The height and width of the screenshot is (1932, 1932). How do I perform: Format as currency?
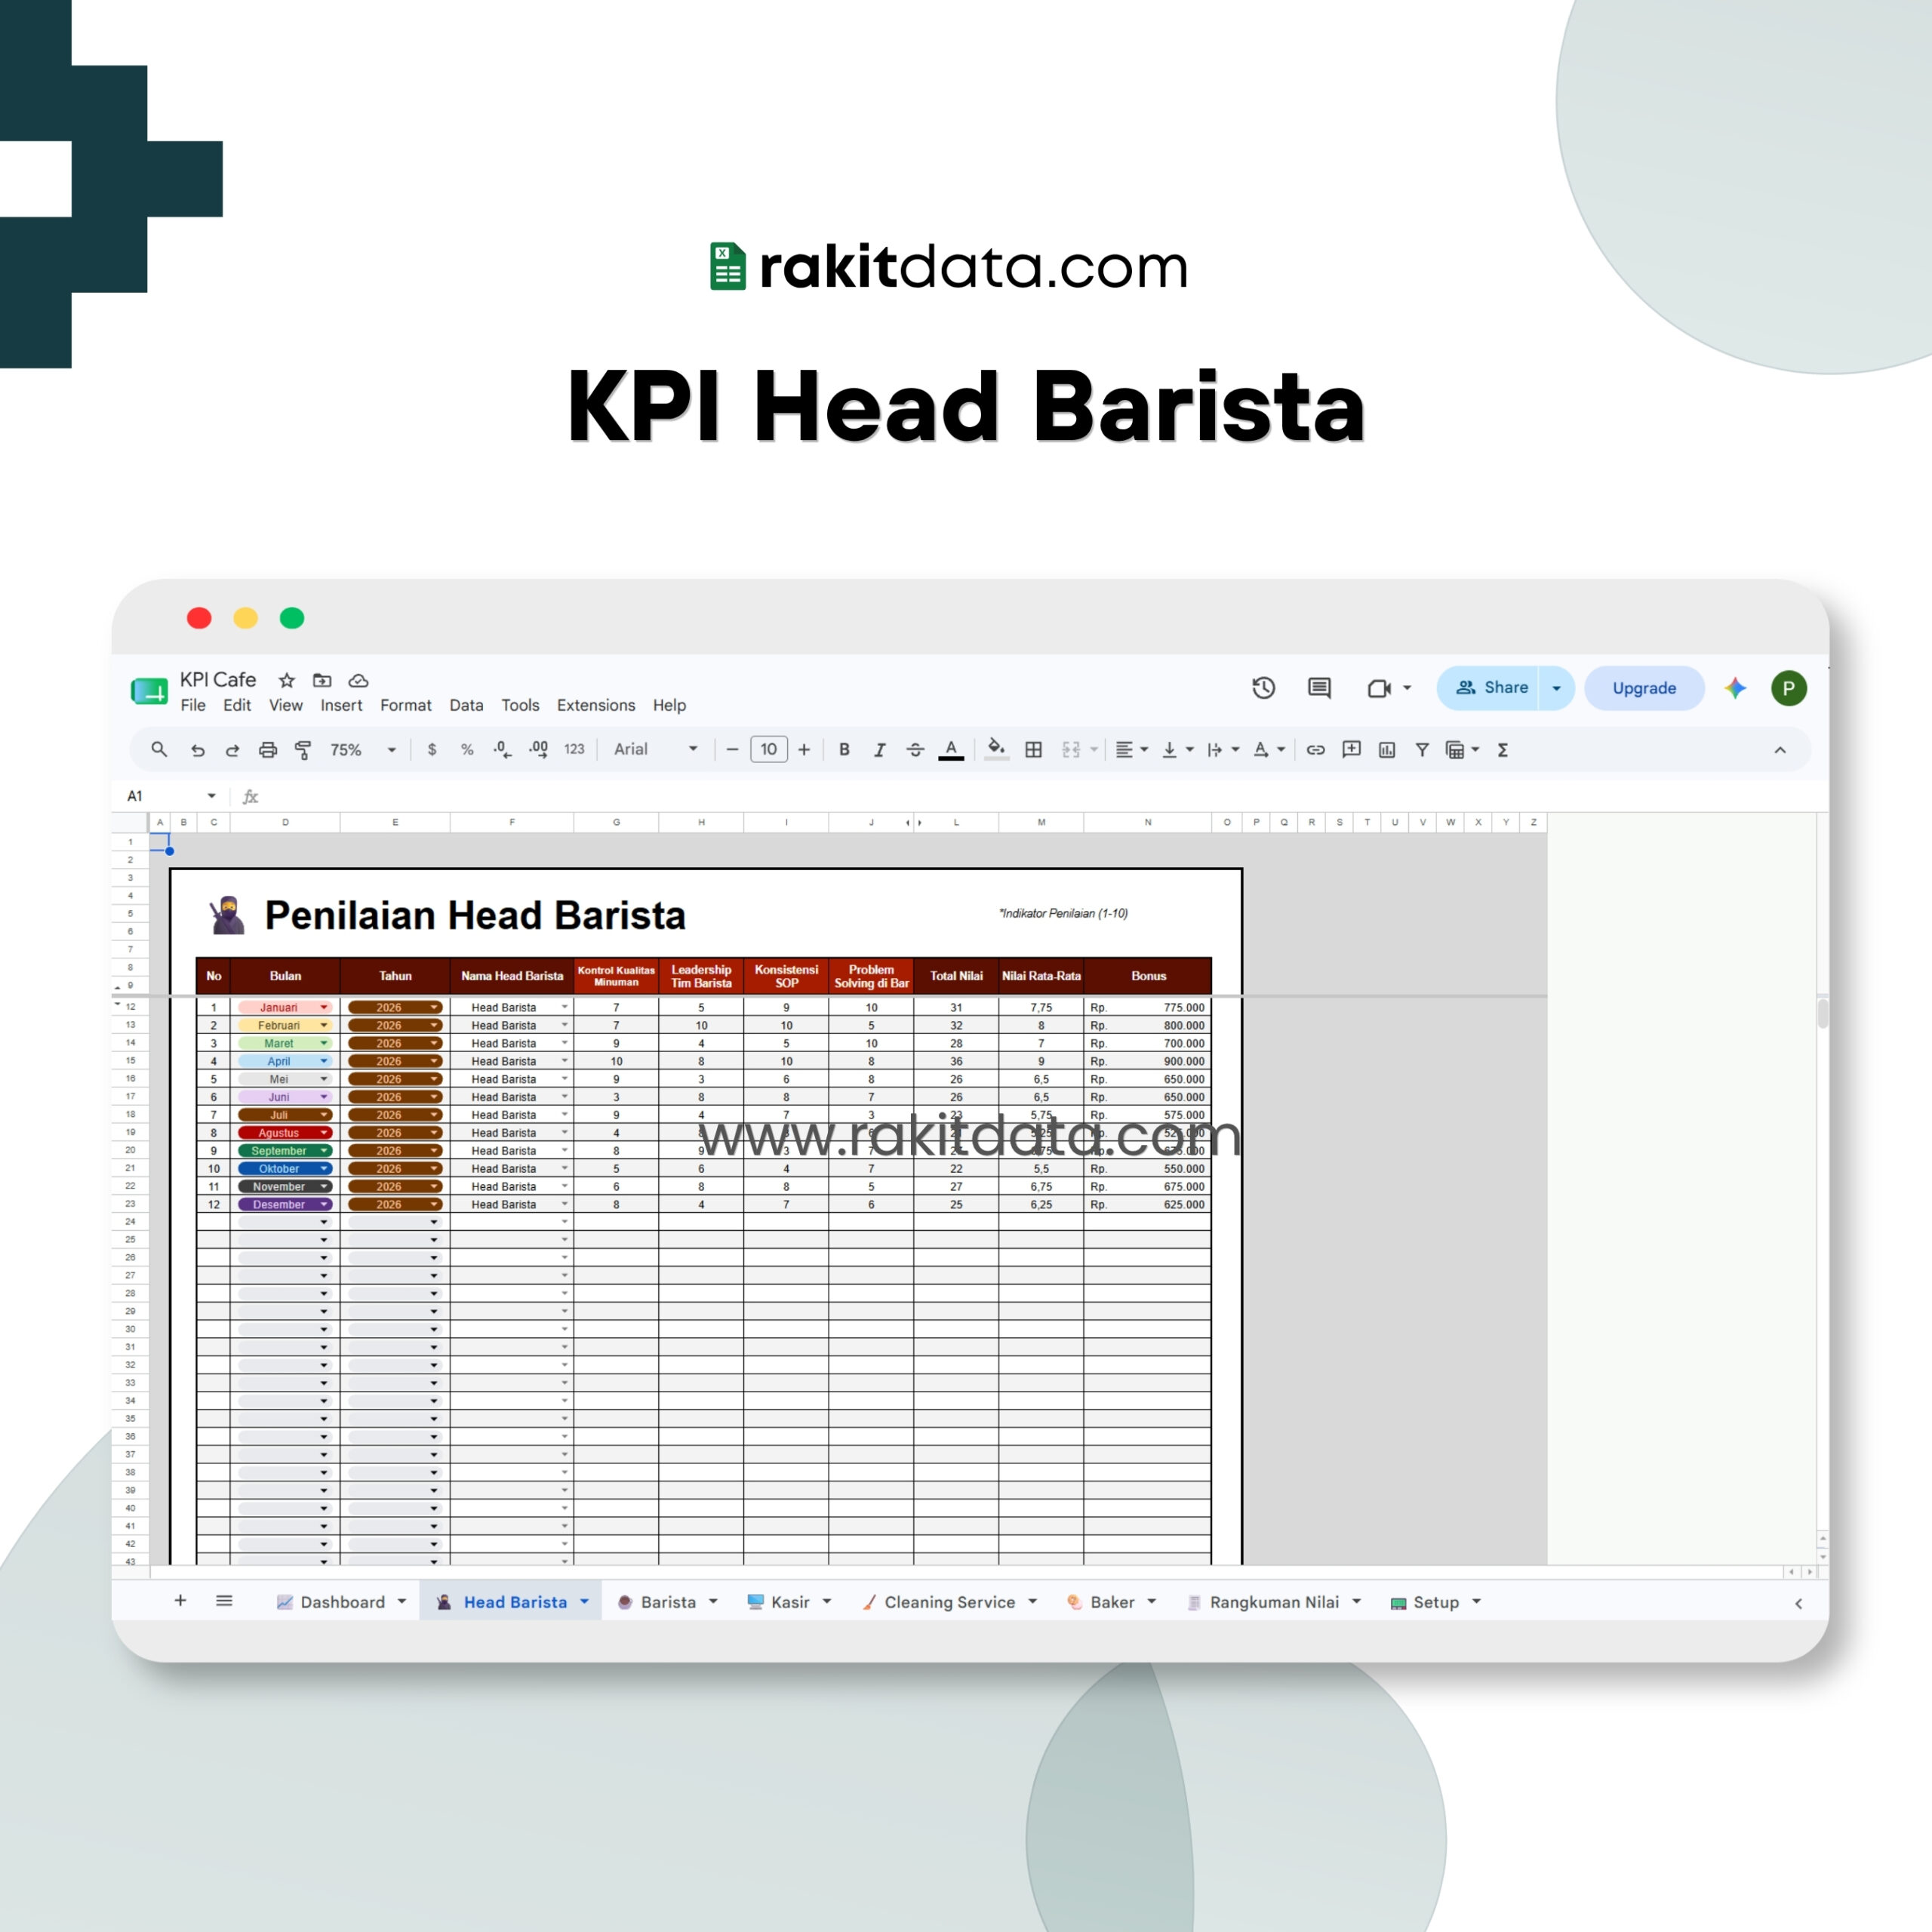point(432,750)
